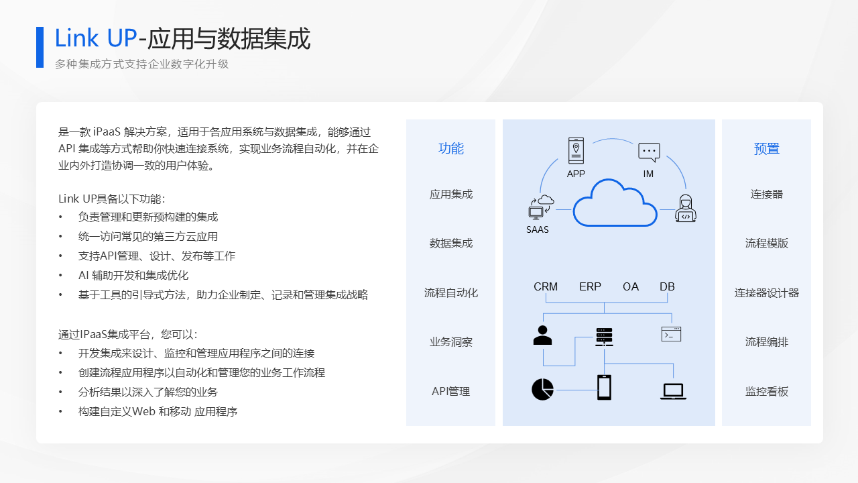Click the DB label
This screenshot has width=858, height=483.
coord(667,286)
